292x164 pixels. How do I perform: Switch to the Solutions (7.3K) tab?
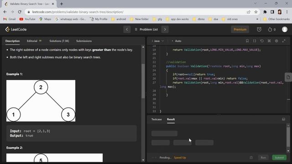tap(59, 41)
